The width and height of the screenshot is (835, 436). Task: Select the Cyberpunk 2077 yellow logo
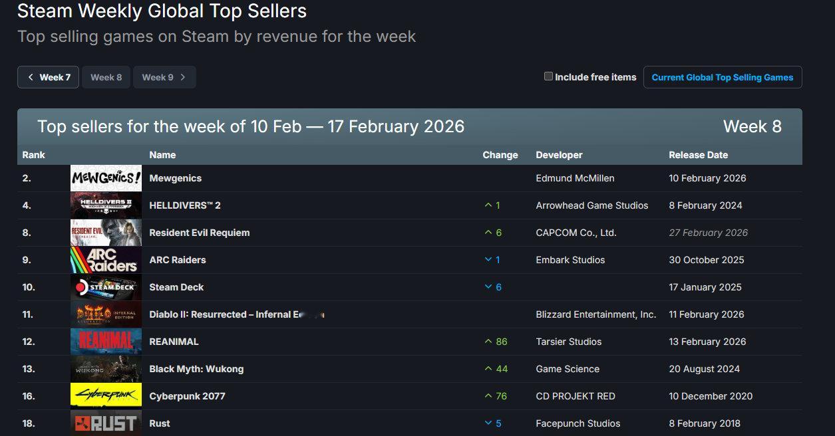106,396
